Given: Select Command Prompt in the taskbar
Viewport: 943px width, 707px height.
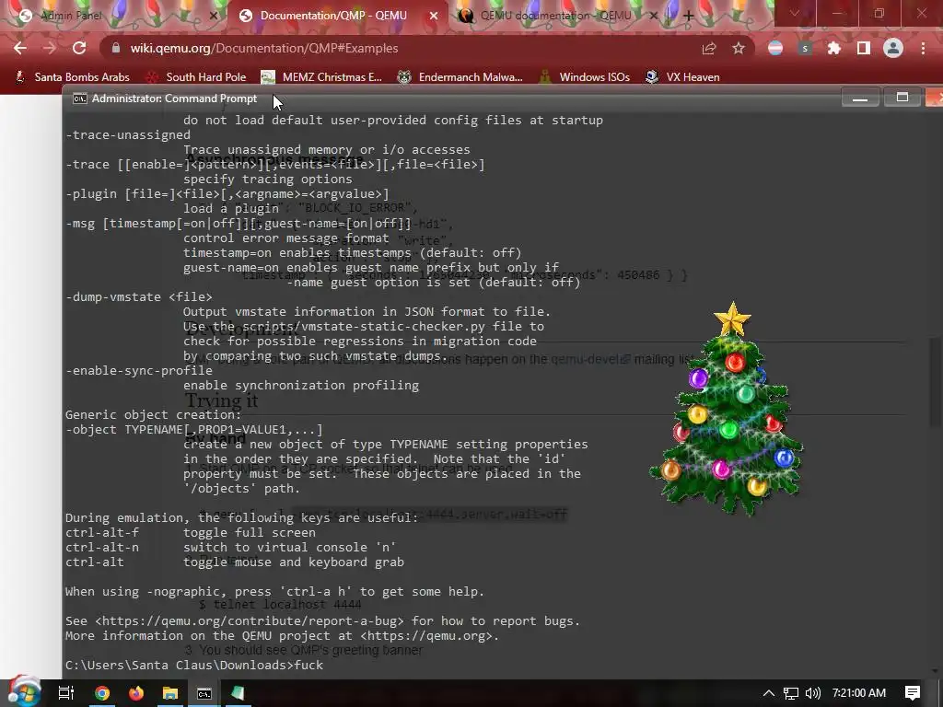Looking at the screenshot, I should point(204,693).
